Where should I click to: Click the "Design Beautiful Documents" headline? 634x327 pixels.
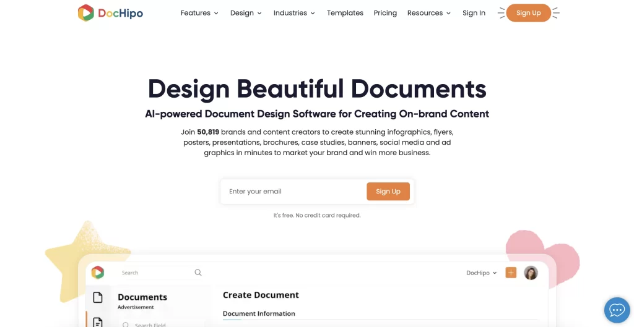pyautogui.click(x=317, y=89)
